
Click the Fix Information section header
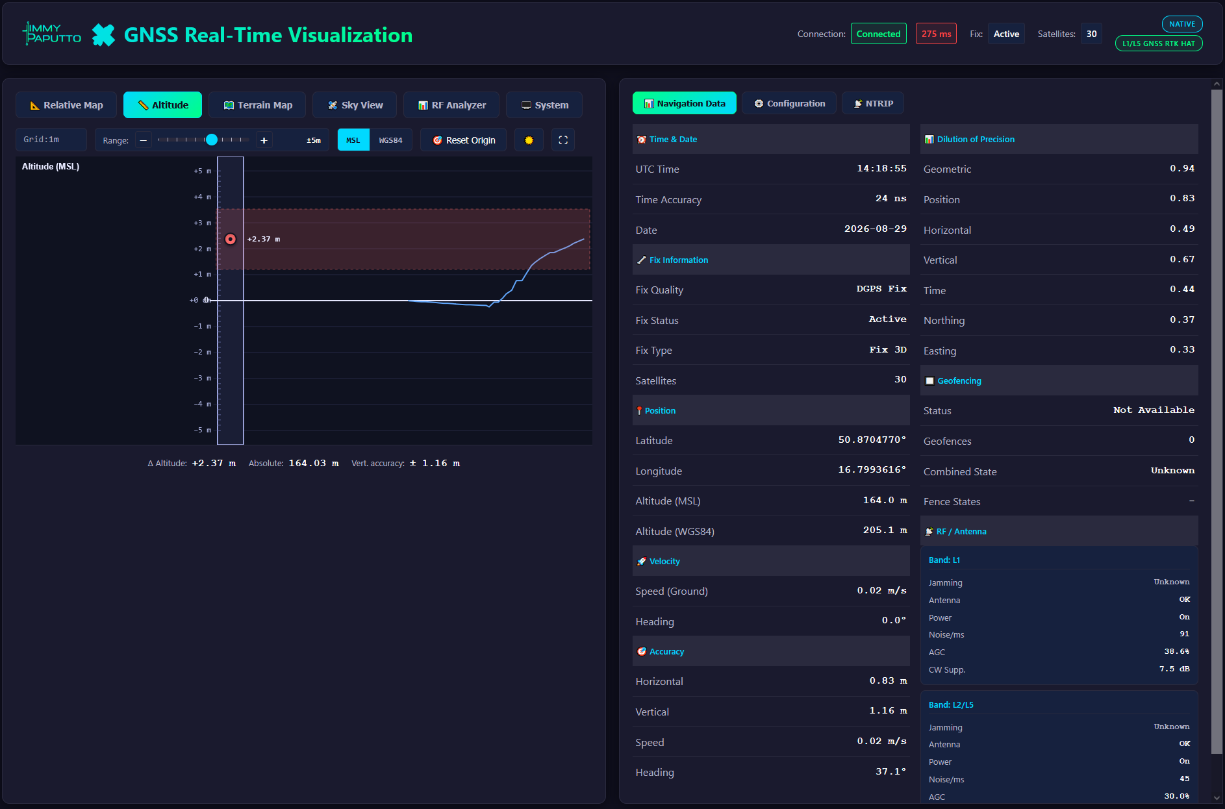pos(771,260)
